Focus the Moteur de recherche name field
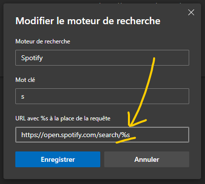 click(x=102, y=58)
